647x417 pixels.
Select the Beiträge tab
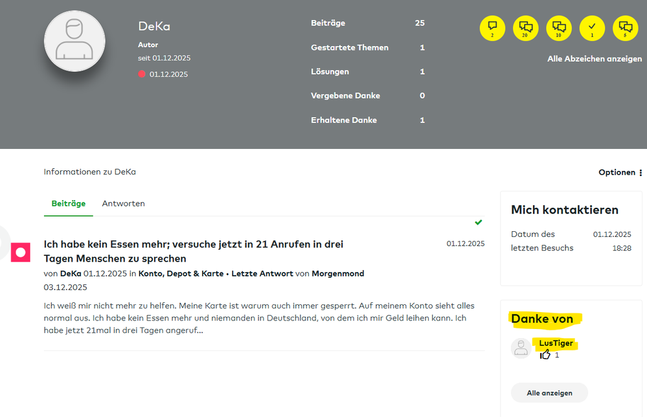tap(68, 203)
